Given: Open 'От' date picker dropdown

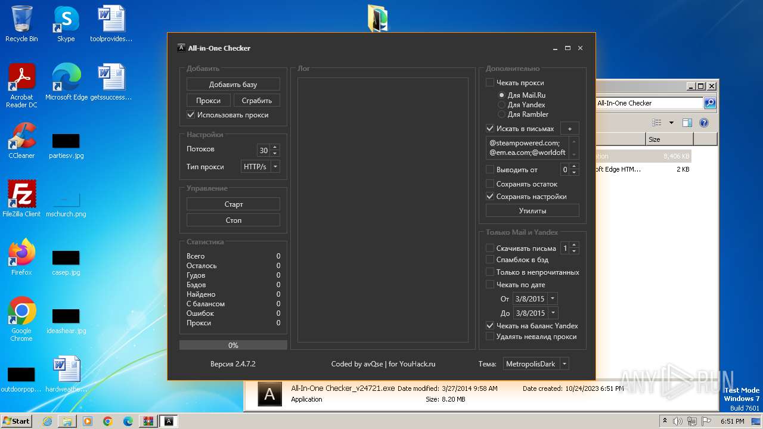Looking at the screenshot, I should [x=552, y=299].
